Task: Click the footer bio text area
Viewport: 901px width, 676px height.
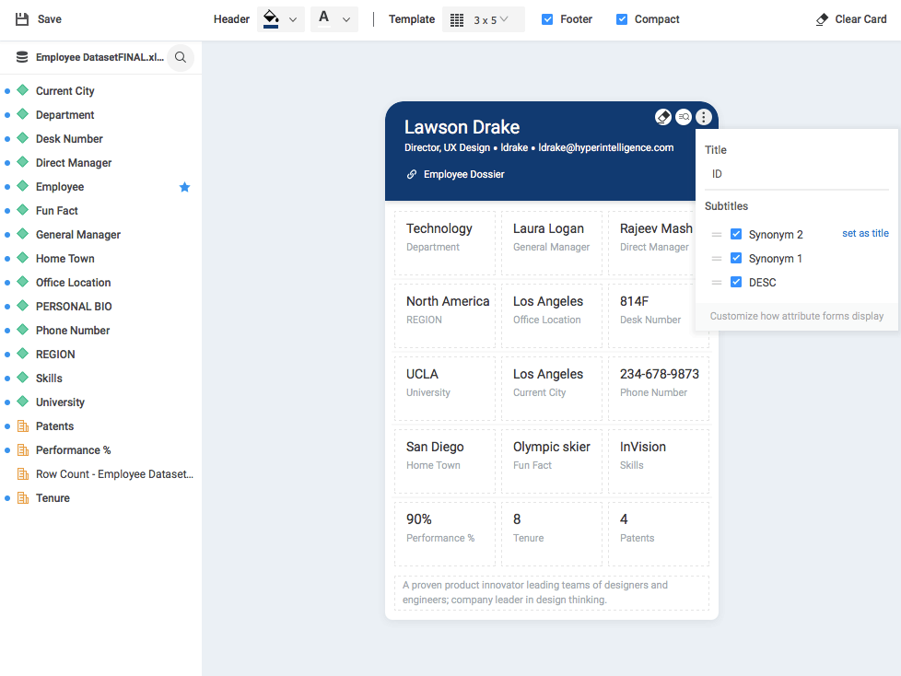Action: (x=551, y=592)
